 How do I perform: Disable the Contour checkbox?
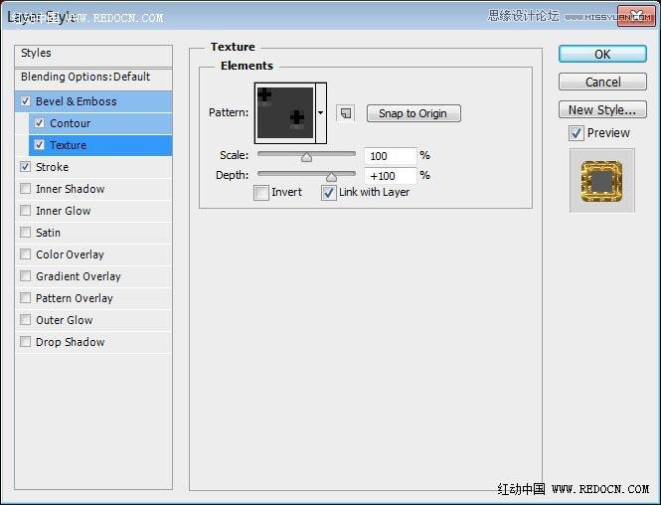(39, 123)
